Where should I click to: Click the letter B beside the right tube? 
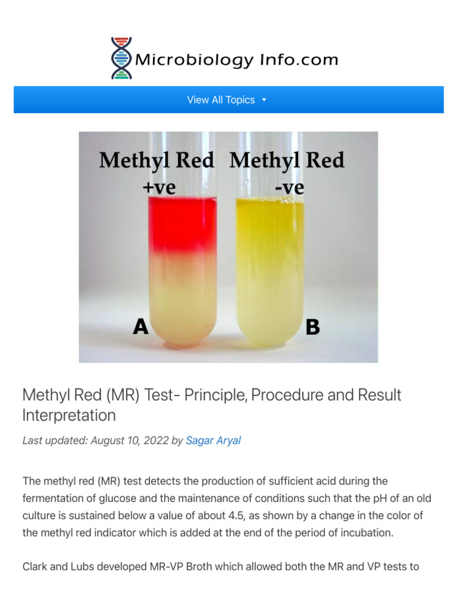(x=312, y=327)
